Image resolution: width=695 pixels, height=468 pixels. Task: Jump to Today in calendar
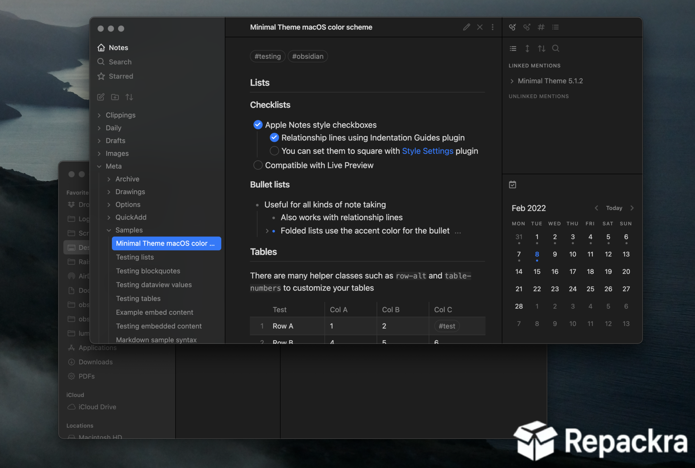614,208
